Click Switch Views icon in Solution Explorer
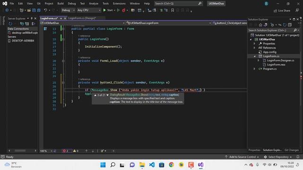303x170 pixels. click(x=266, y=25)
